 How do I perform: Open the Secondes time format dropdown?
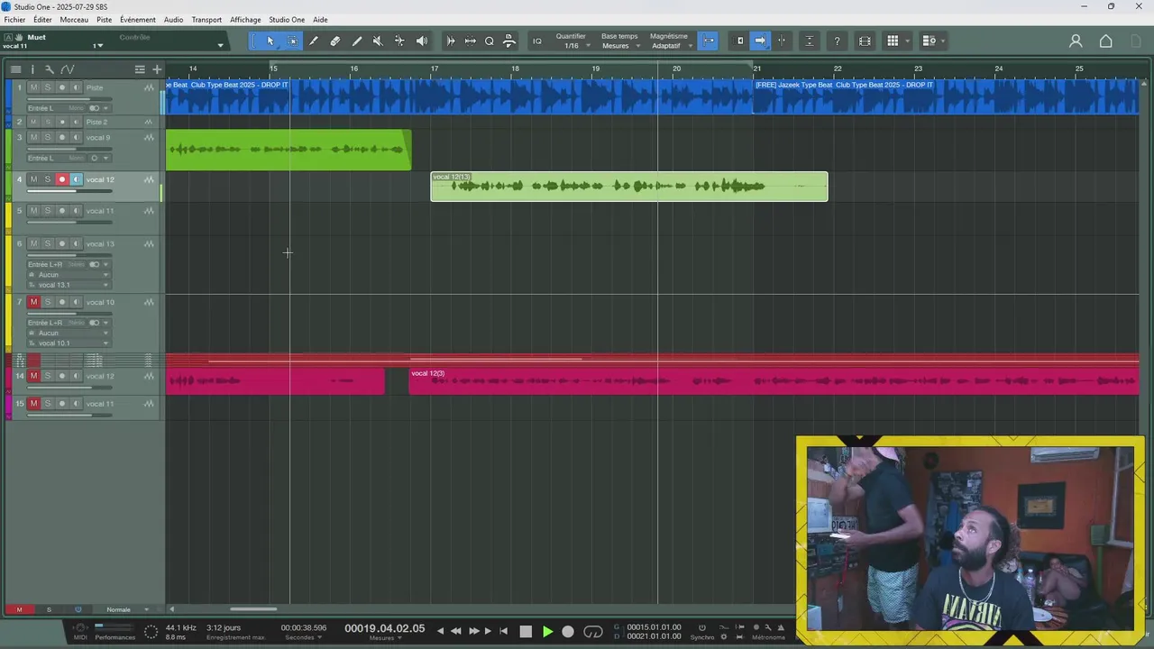point(303,637)
